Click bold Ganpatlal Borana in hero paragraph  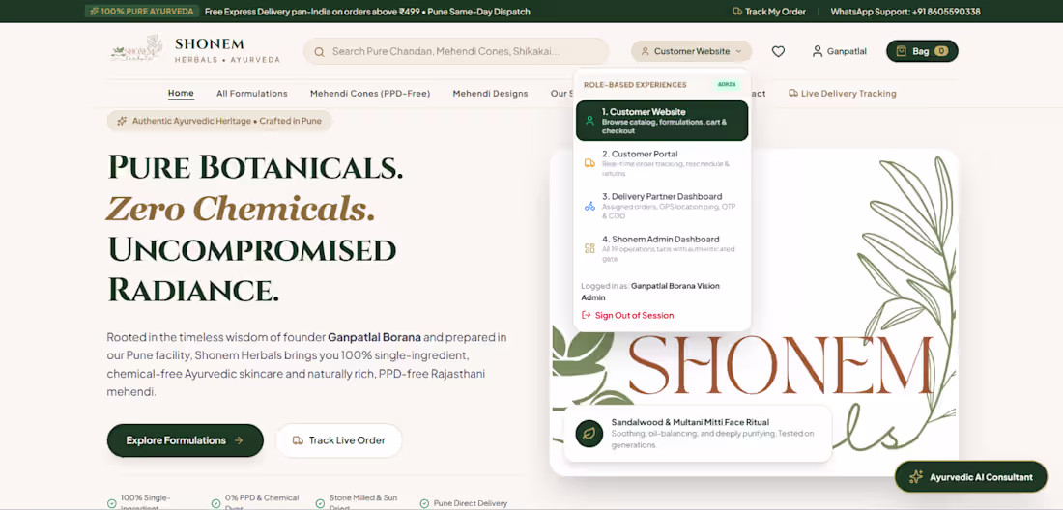(x=374, y=337)
